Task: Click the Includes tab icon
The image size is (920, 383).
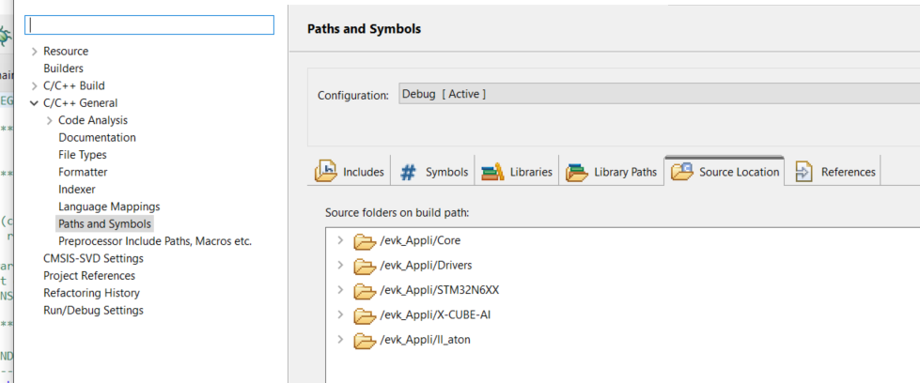Action: 326,172
